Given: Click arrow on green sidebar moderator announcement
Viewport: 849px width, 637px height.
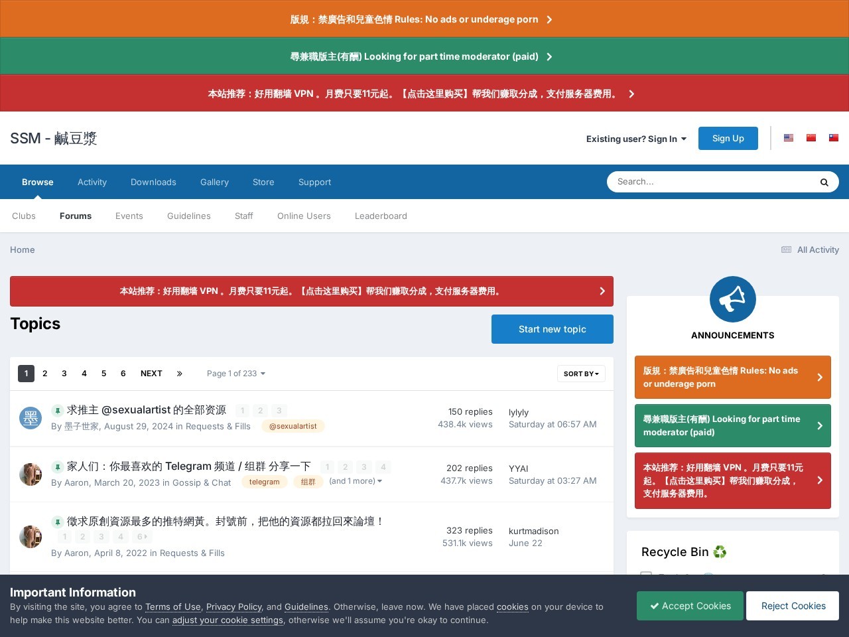Looking at the screenshot, I should 820,426.
